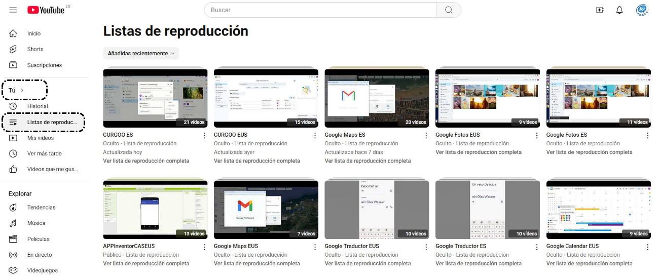The height and width of the screenshot is (280, 659).
Task: View full playlist link under Google Maps ES
Action: pyautogui.click(x=368, y=161)
